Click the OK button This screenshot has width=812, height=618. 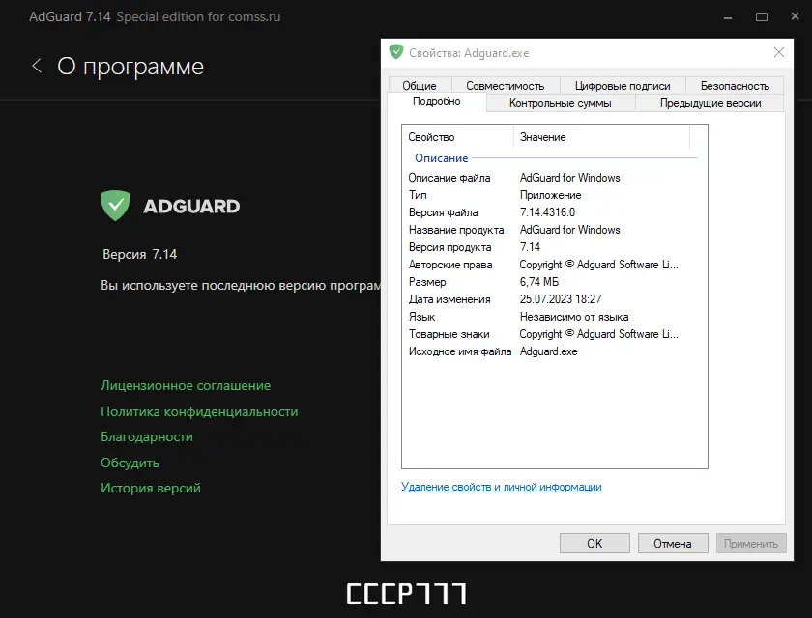point(594,543)
